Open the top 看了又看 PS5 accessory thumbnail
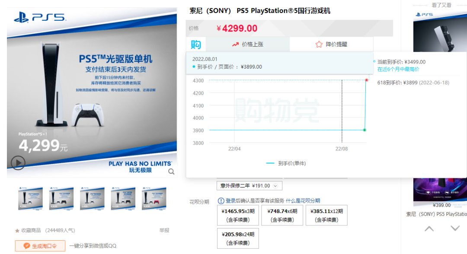Image resolution: width=467 pixels, height=254 pixels. (440, 32)
